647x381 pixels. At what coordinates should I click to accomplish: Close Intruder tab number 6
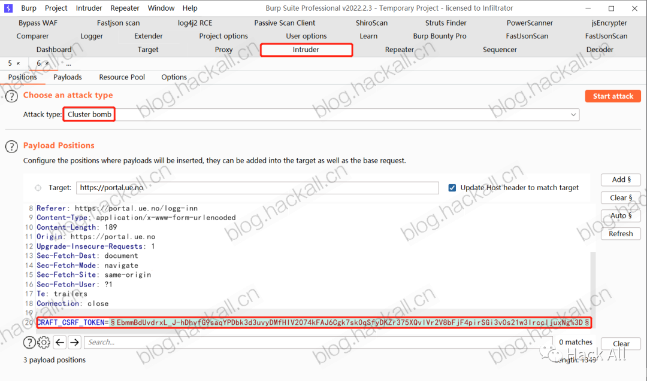coord(47,63)
